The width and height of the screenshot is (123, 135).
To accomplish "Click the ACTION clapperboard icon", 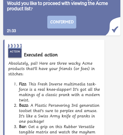I will coord(15,51).
